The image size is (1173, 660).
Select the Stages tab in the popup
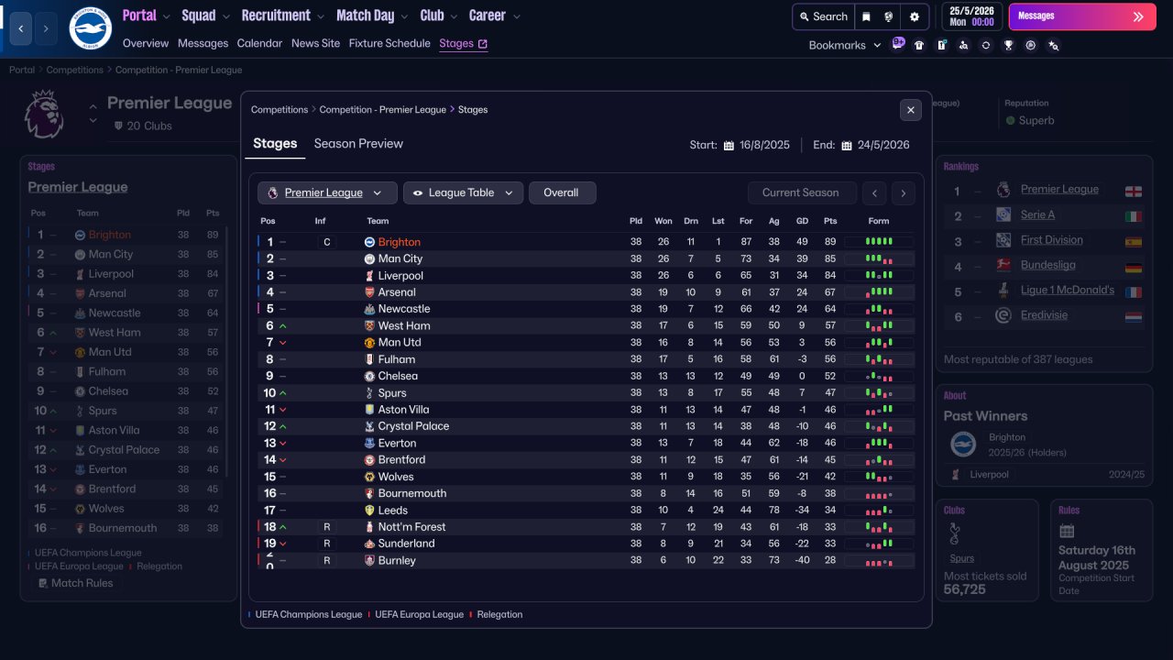(275, 144)
